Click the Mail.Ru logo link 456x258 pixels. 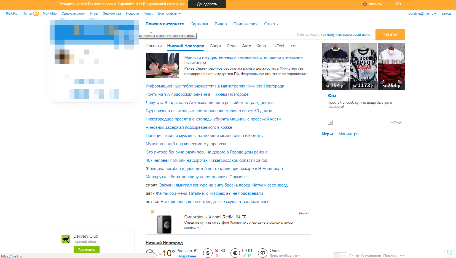click(x=12, y=13)
